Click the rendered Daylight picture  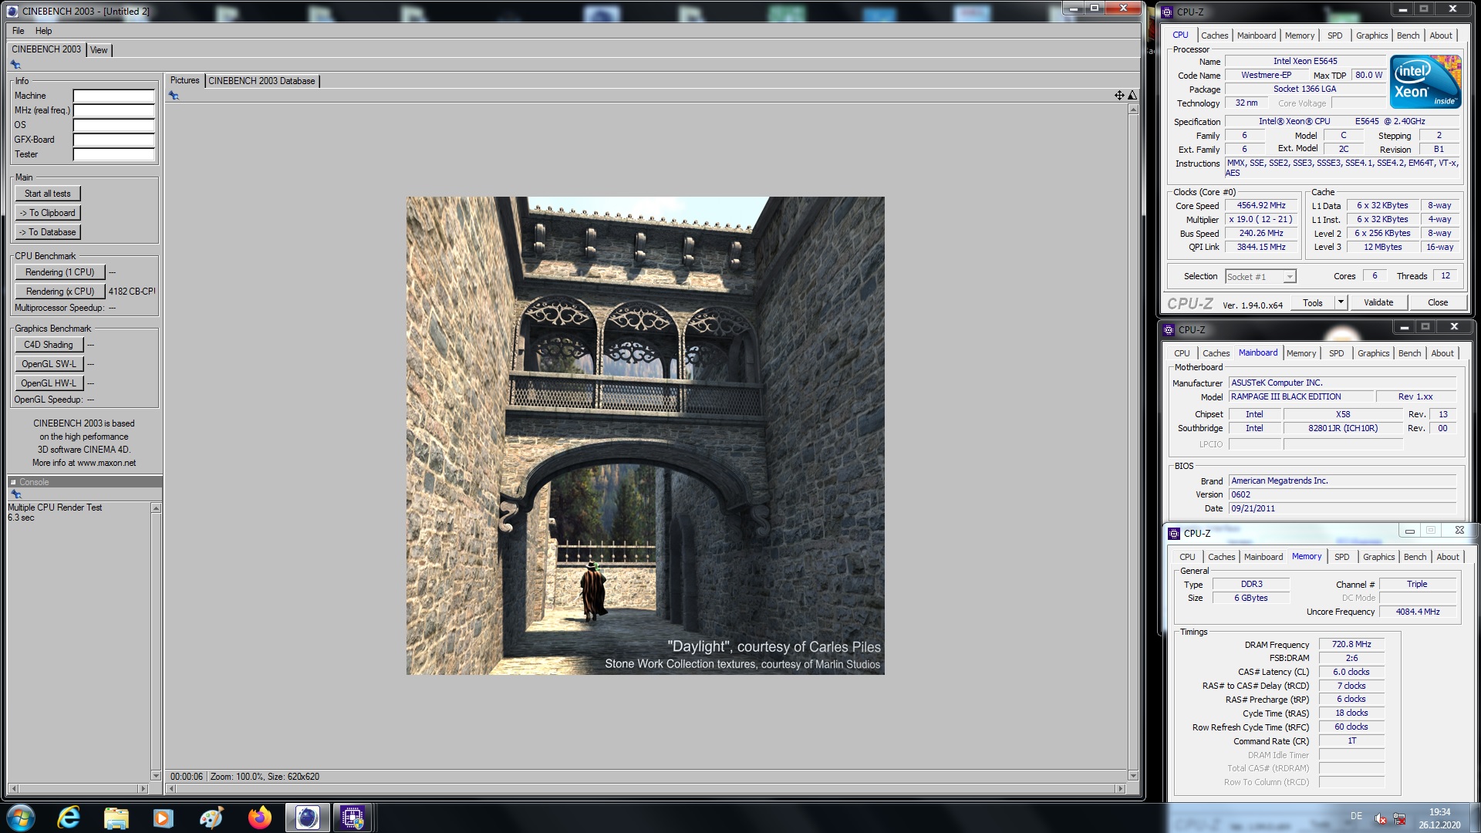(646, 436)
